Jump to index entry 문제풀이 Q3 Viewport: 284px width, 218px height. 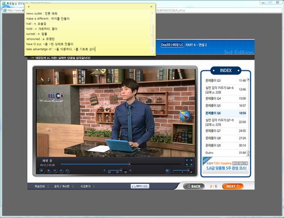coord(225,81)
